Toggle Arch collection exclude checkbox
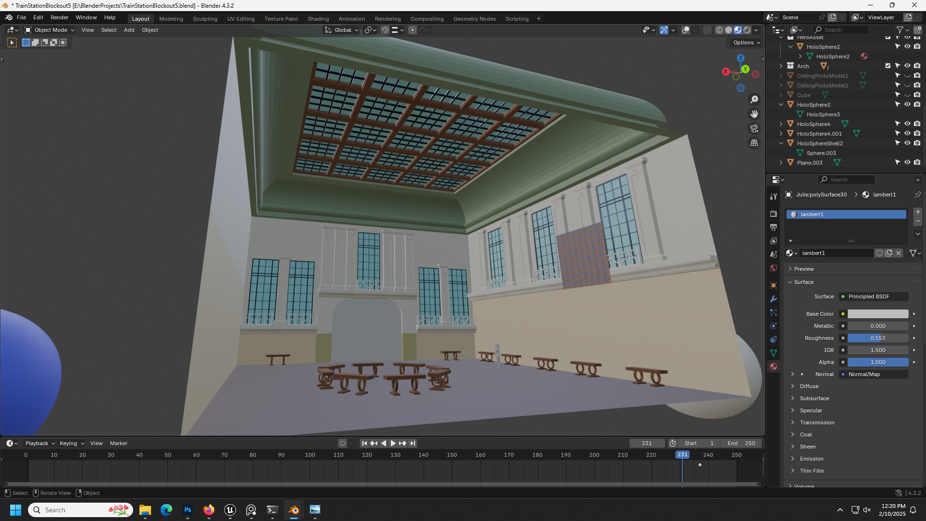 pyautogui.click(x=888, y=66)
